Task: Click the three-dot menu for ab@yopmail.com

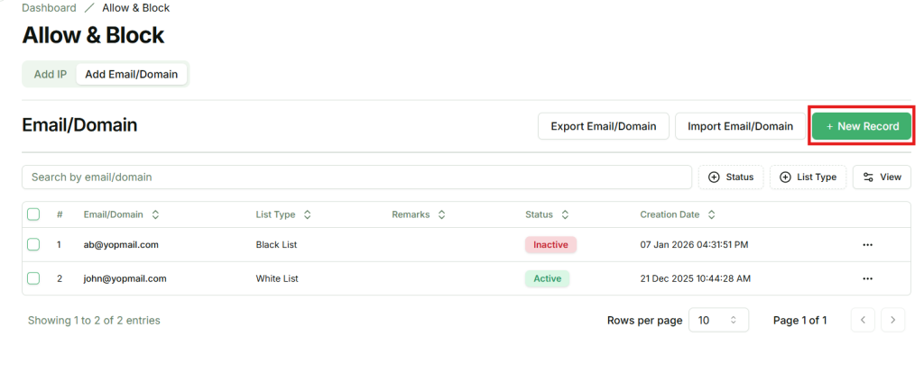Action: pos(867,244)
